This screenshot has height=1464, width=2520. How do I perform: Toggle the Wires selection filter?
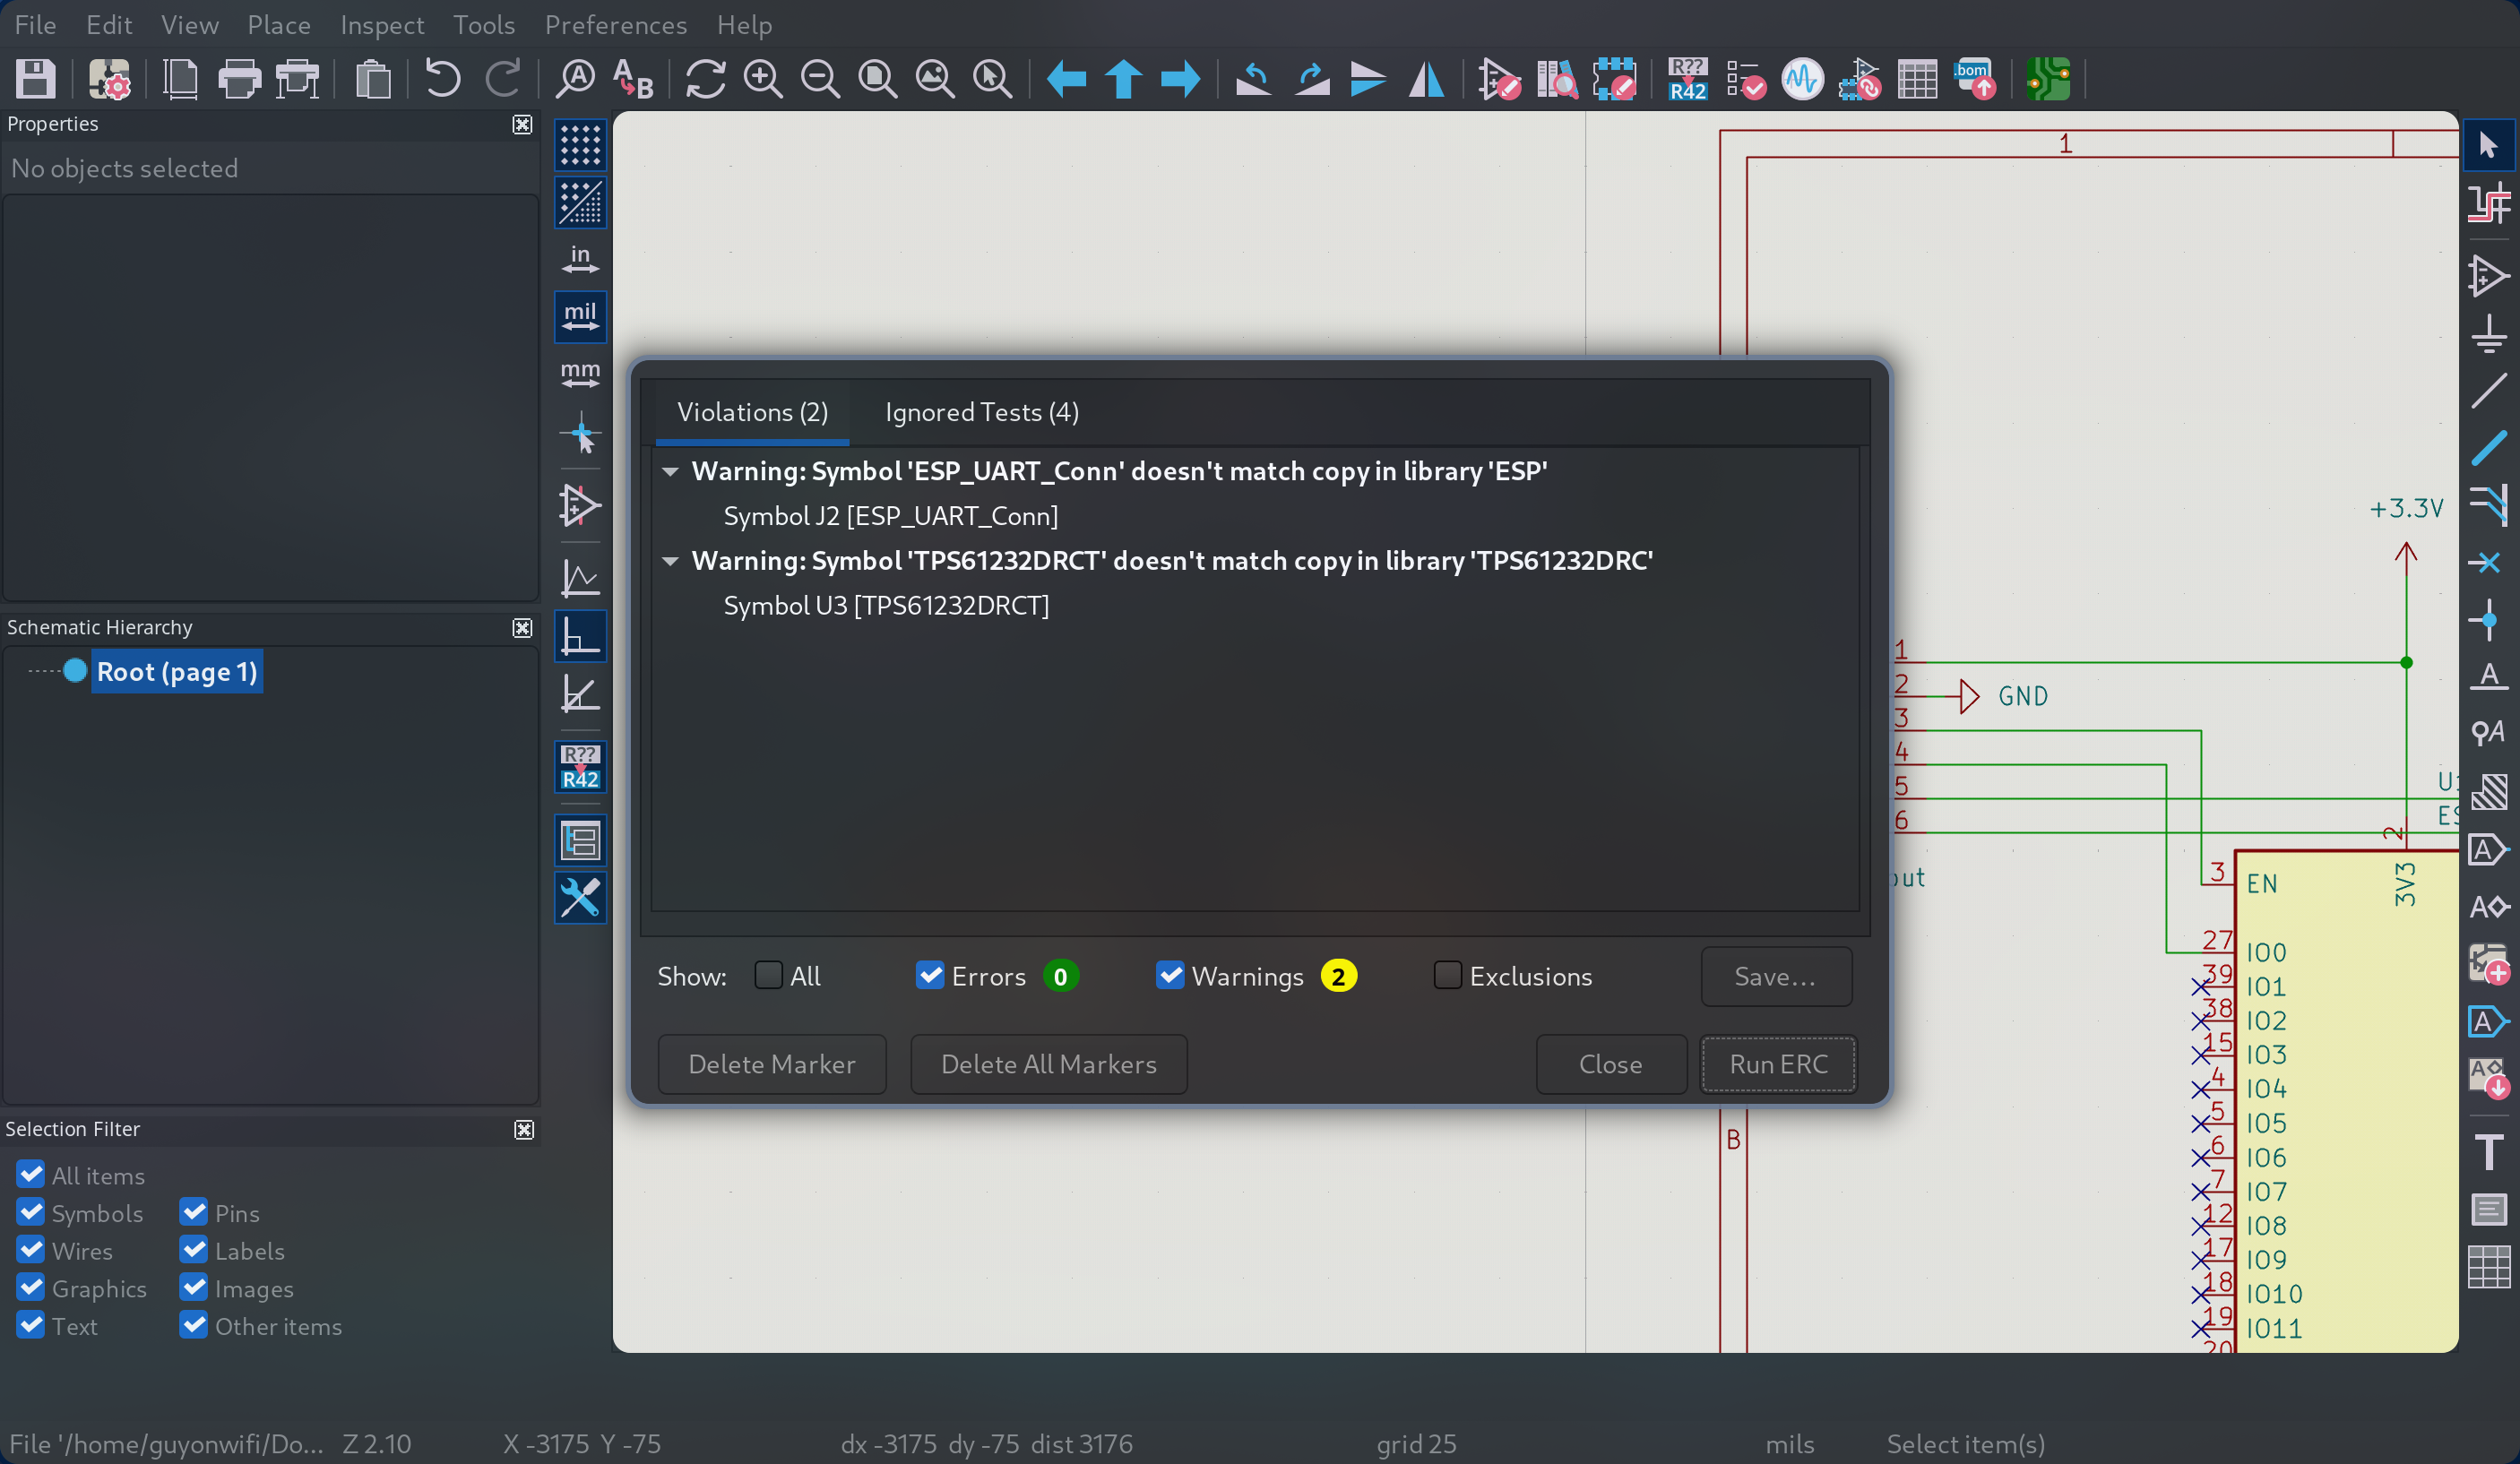[31, 1250]
